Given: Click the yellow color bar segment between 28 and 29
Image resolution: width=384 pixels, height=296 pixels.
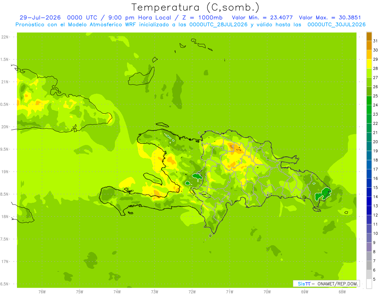Looking at the screenshot, I should tap(369, 64).
